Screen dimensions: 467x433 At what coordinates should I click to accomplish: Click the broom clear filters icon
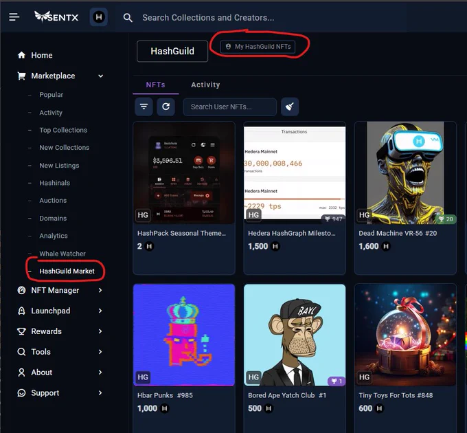pos(290,107)
